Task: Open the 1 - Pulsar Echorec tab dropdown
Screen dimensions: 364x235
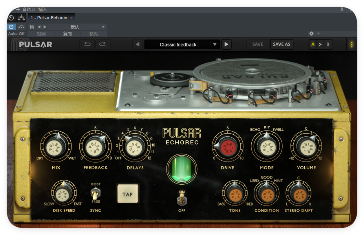Action: (71, 18)
